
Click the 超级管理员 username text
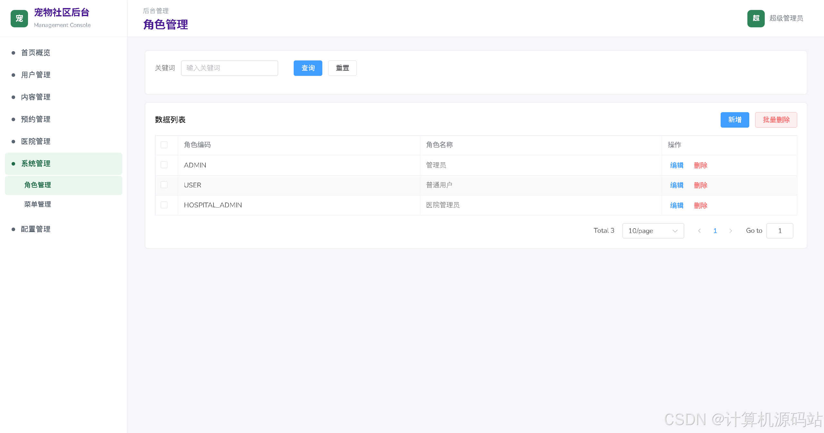(x=786, y=18)
